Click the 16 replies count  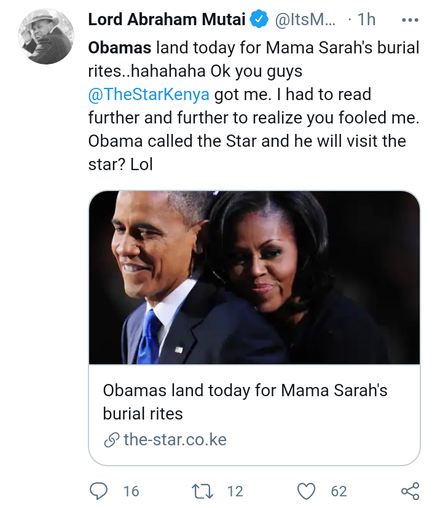coord(132,491)
